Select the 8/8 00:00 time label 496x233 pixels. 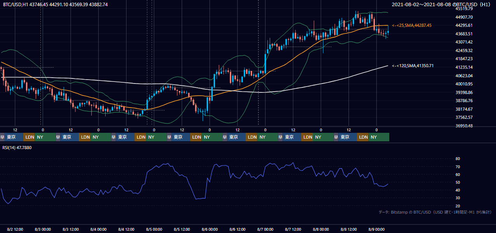[321, 230]
